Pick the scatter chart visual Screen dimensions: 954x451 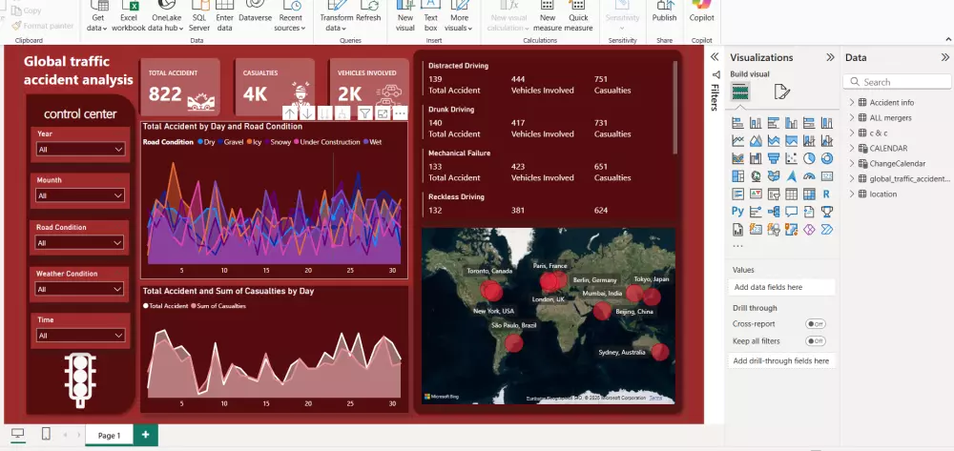point(791,158)
